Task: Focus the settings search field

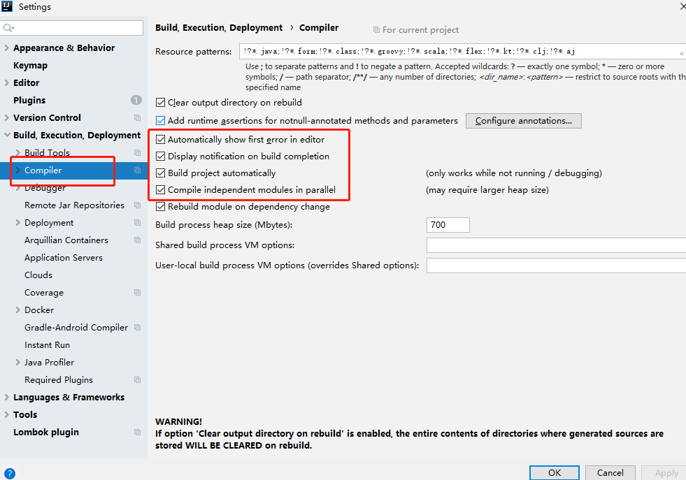Action: pyautogui.click(x=72, y=28)
